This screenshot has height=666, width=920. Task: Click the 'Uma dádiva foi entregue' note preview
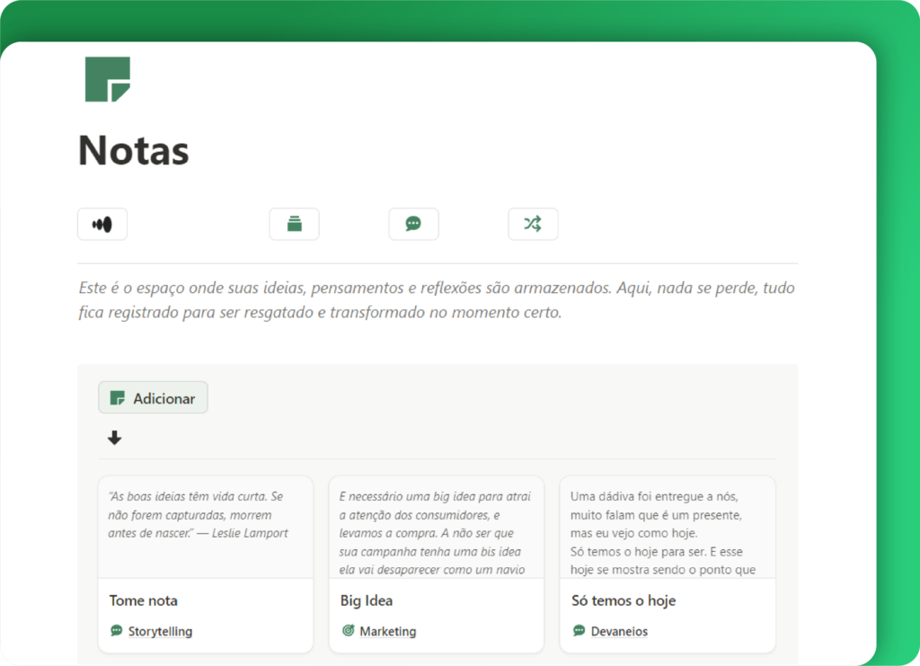[663, 533]
